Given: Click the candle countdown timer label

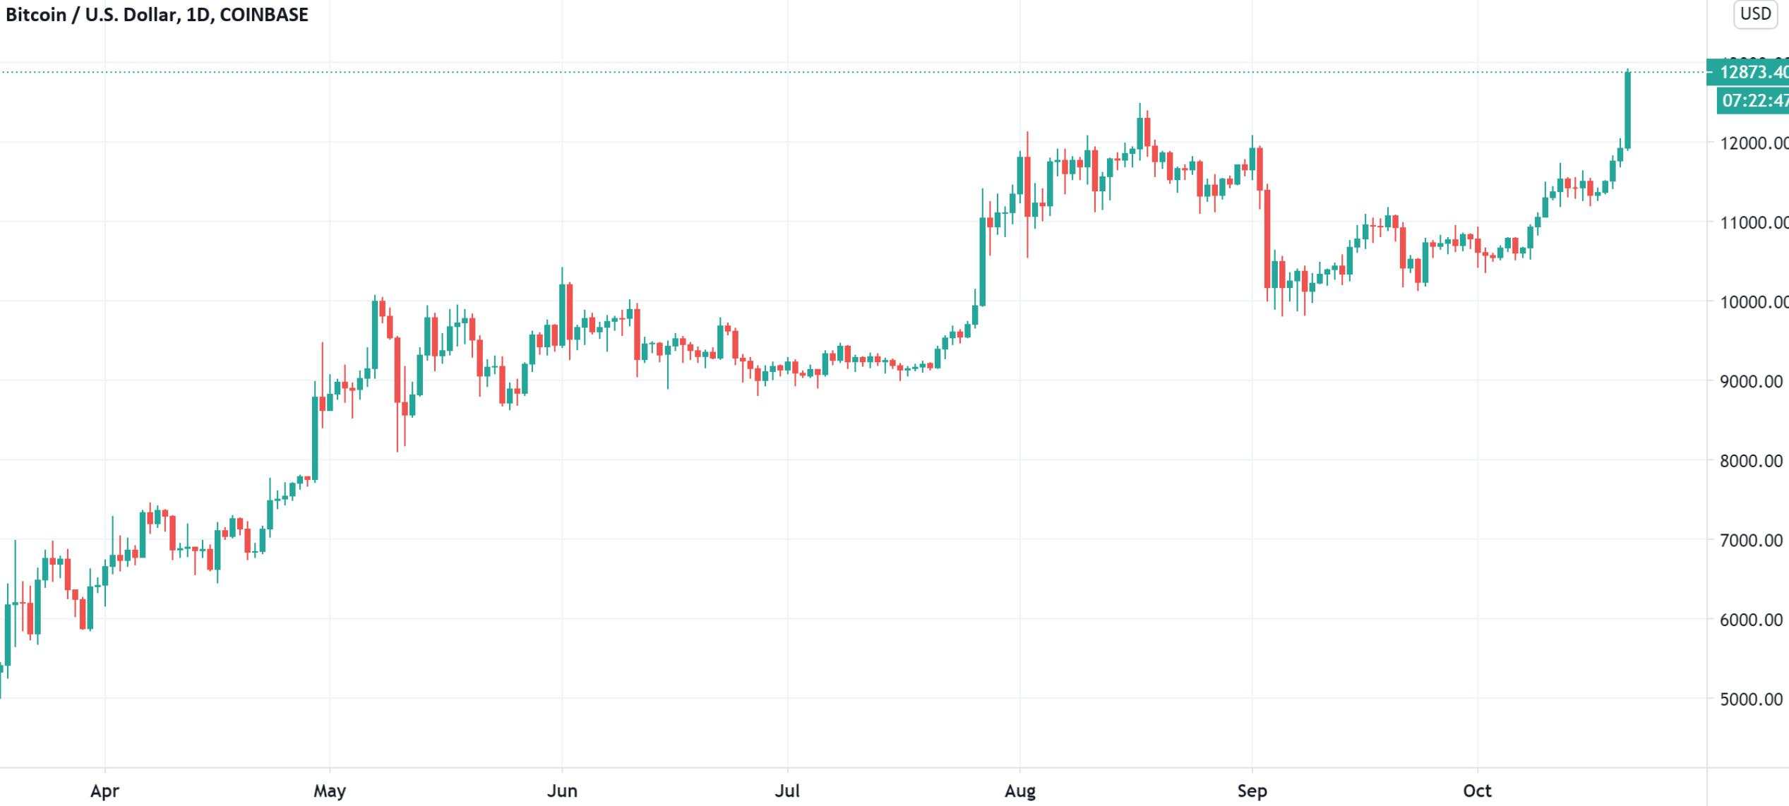Looking at the screenshot, I should point(1753,101).
